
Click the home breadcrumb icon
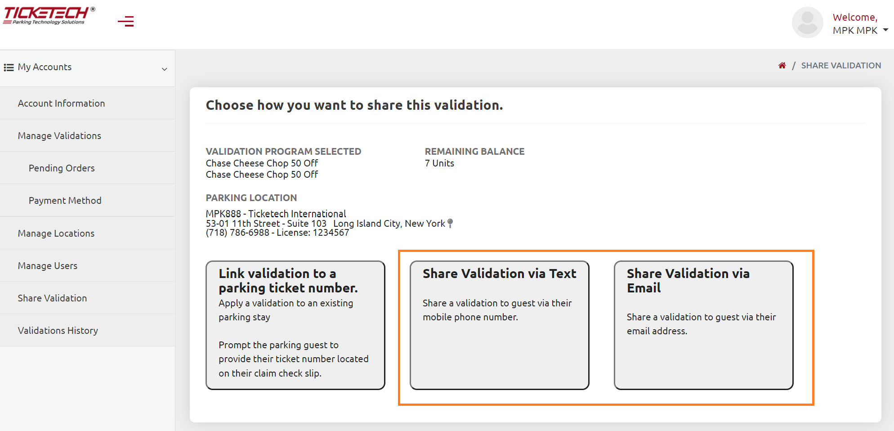click(x=782, y=66)
